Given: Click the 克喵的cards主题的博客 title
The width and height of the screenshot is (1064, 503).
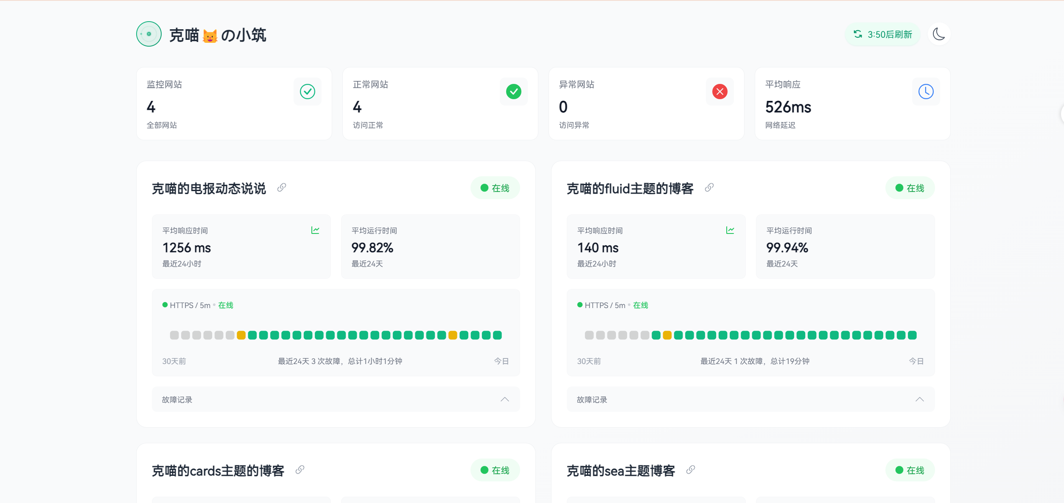Looking at the screenshot, I should tap(218, 470).
